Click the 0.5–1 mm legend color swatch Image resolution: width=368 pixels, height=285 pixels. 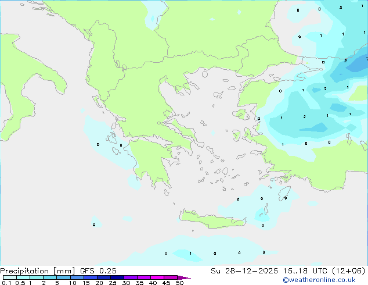(x=23, y=277)
